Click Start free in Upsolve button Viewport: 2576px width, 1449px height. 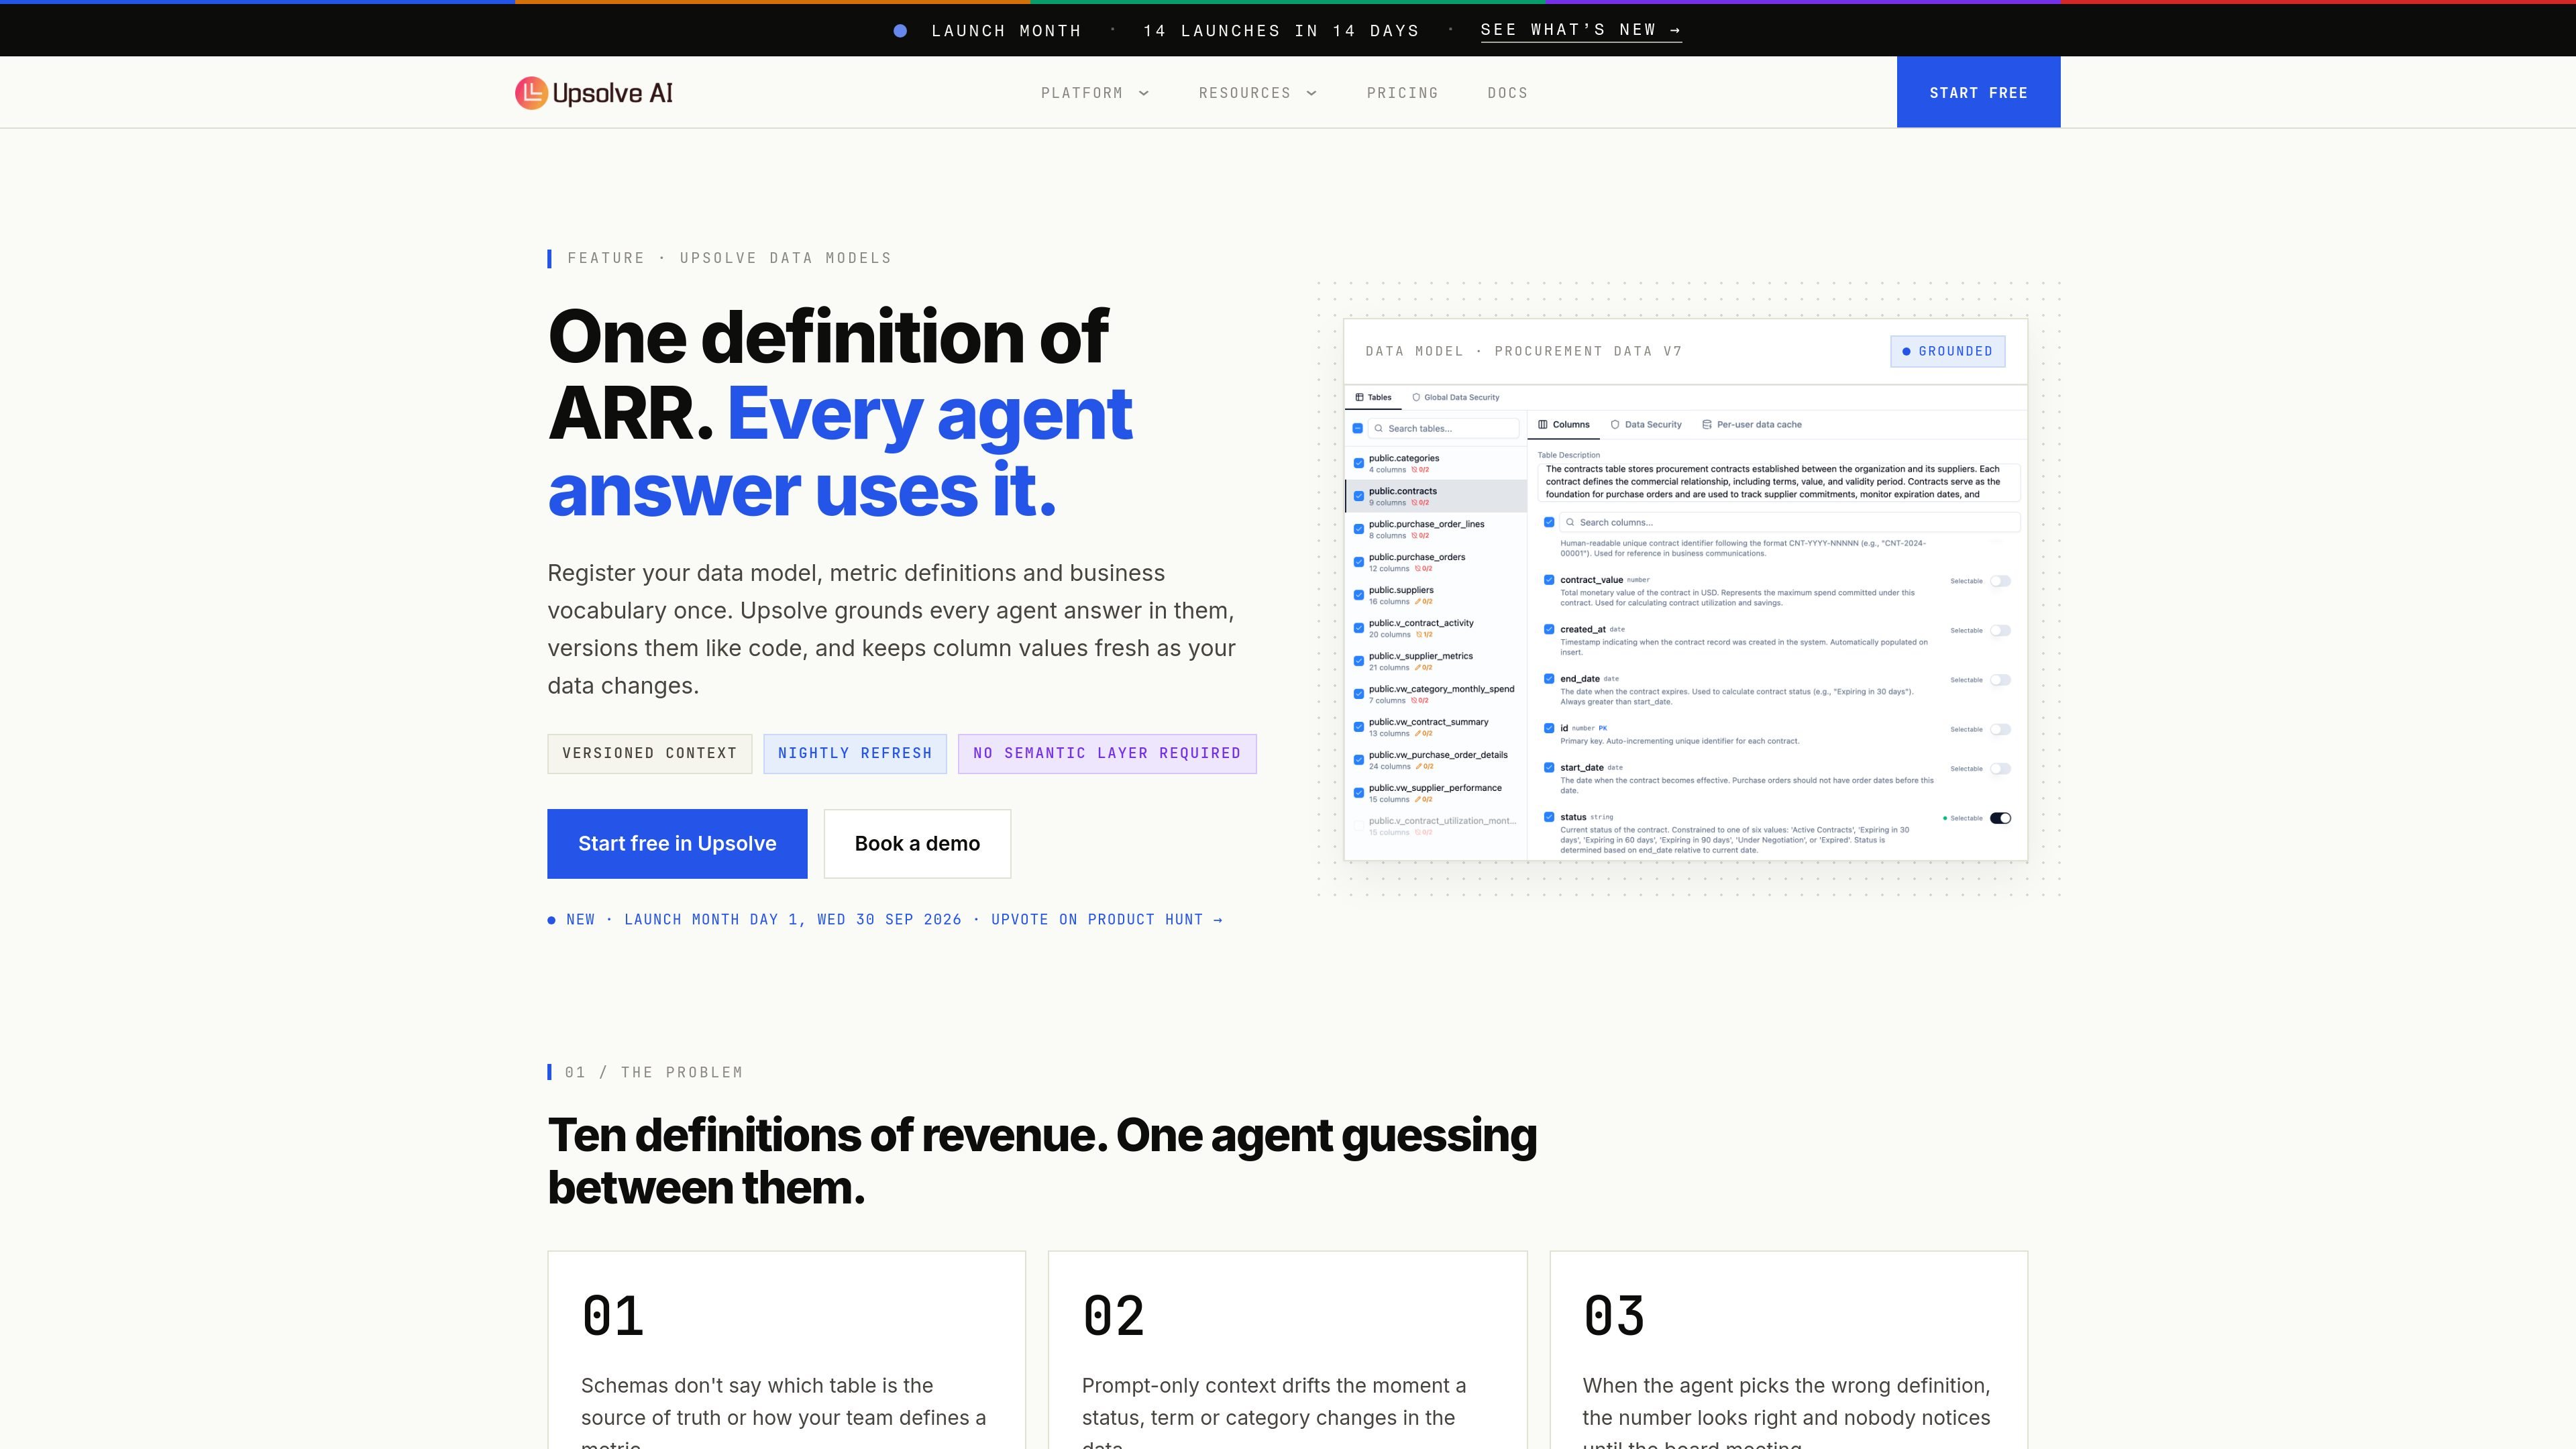pyautogui.click(x=677, y=843)
